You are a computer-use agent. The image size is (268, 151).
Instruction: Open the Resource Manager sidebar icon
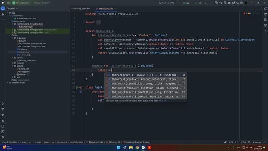pos(3,14)
